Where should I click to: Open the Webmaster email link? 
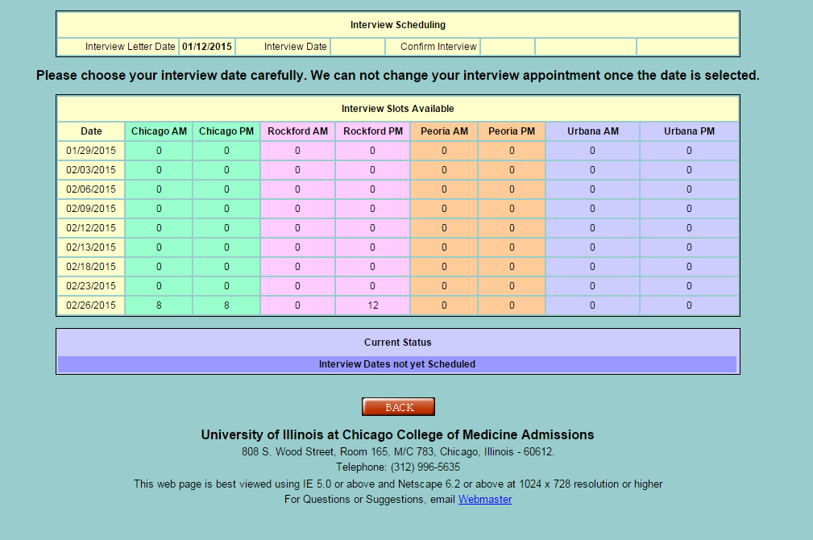point(484,500)
